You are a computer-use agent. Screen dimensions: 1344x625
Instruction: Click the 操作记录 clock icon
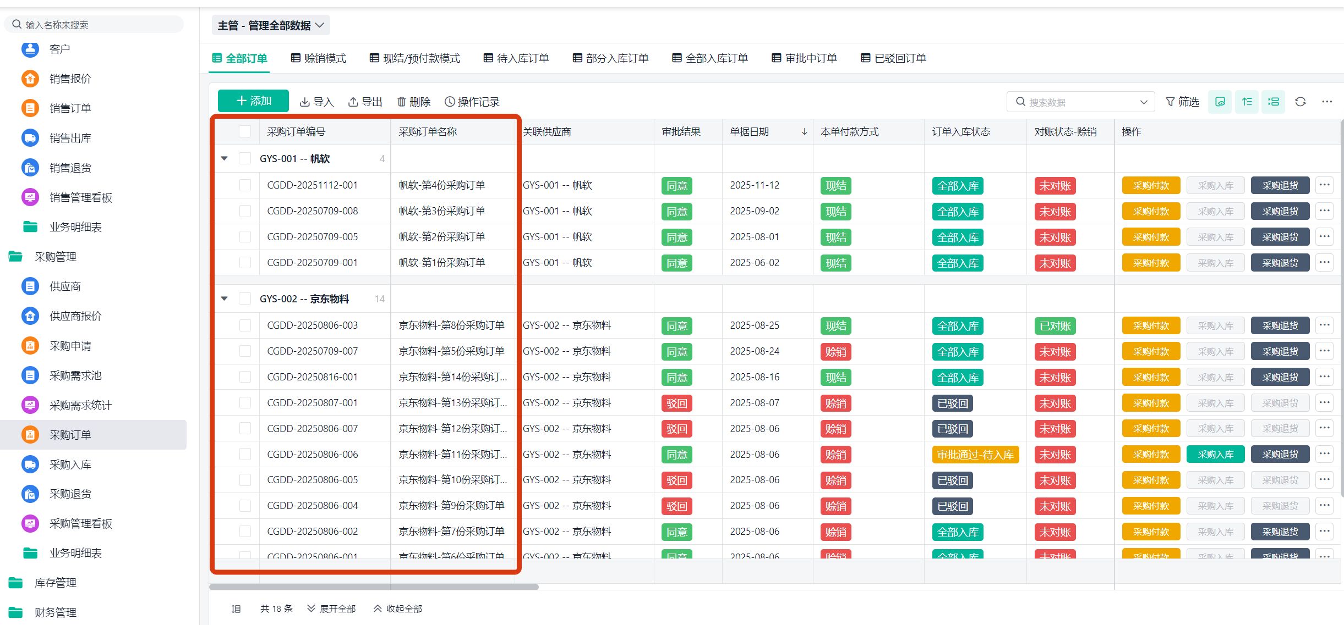tap(450, 102)
